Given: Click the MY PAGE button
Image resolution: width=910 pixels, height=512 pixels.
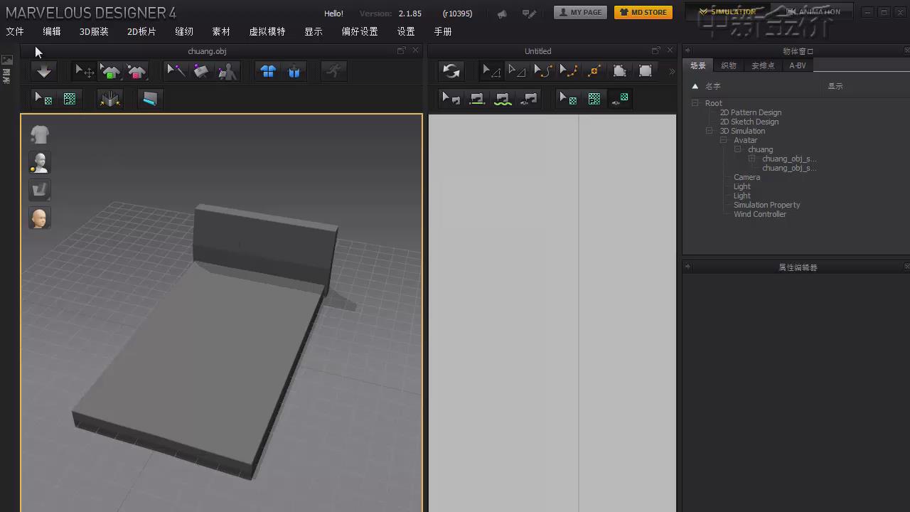Looking at the screenshot, I should click(580, 12).
